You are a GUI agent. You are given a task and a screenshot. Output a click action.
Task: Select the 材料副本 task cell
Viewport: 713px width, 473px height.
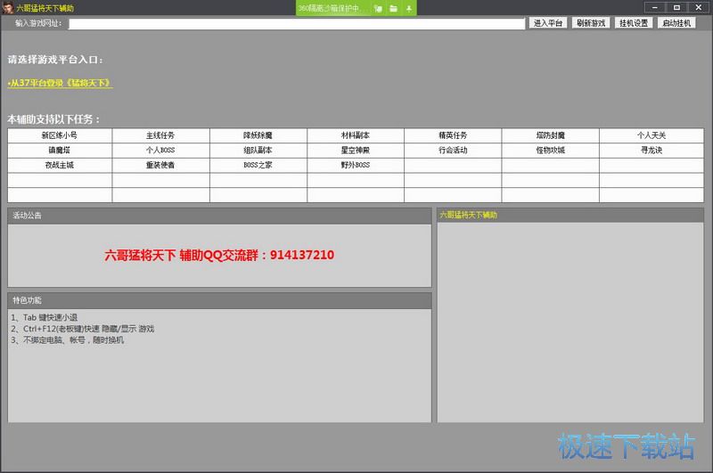point(355,135)
